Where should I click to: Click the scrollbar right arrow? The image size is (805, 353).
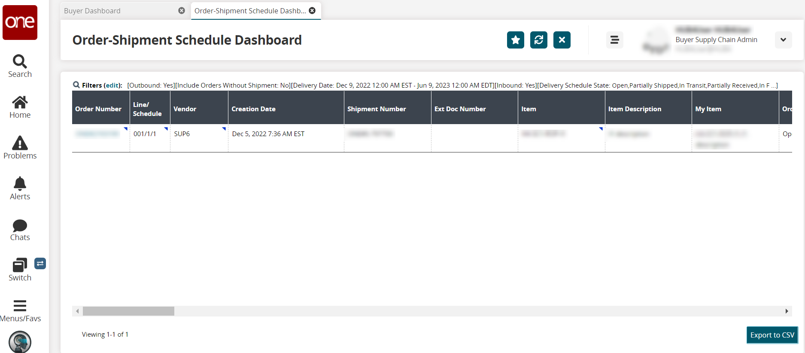point(787,311)
